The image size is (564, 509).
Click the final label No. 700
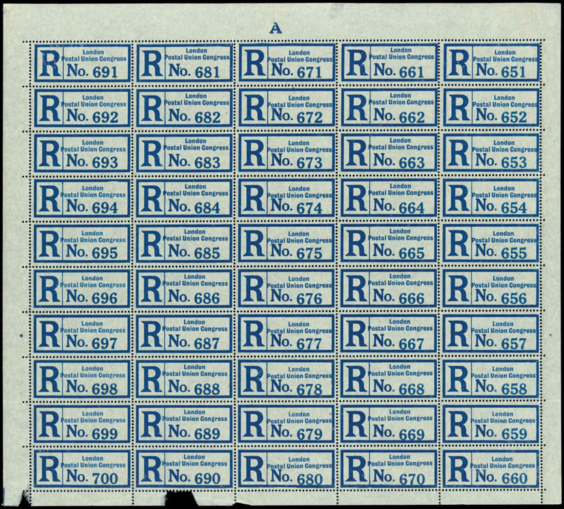tap(82, 469)
